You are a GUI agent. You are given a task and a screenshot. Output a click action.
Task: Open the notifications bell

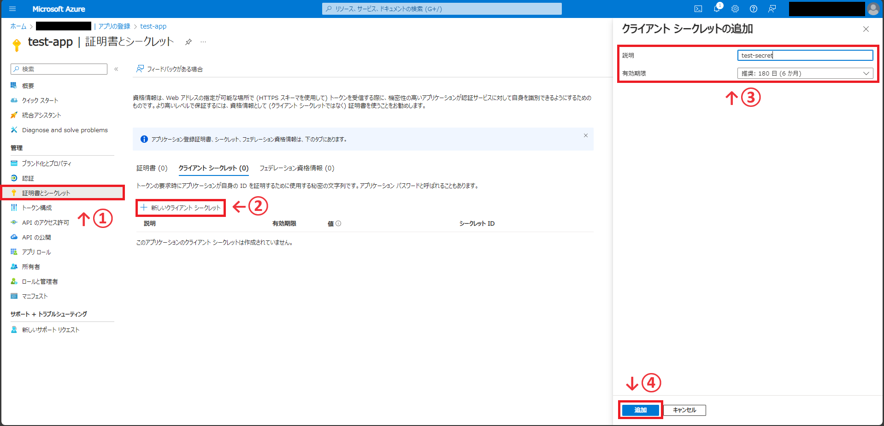[717, 9]
